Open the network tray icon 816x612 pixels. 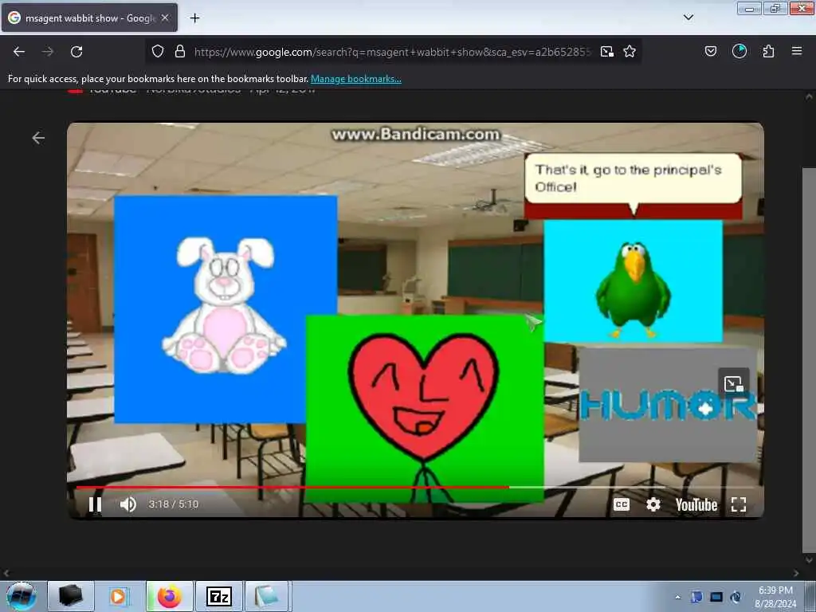[716, 597]
